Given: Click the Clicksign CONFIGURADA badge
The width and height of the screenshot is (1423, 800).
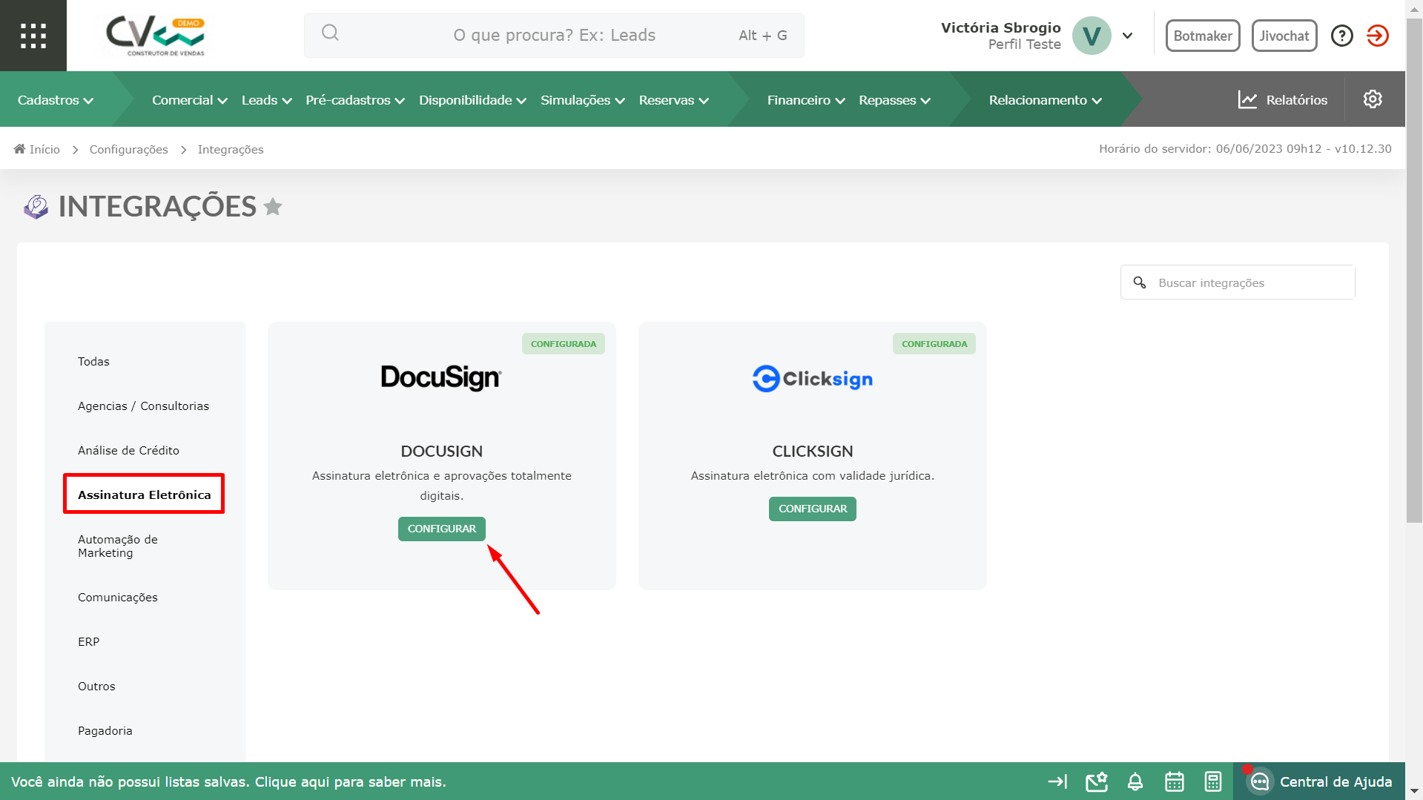Looking at the screenshot, I should 934,344.
